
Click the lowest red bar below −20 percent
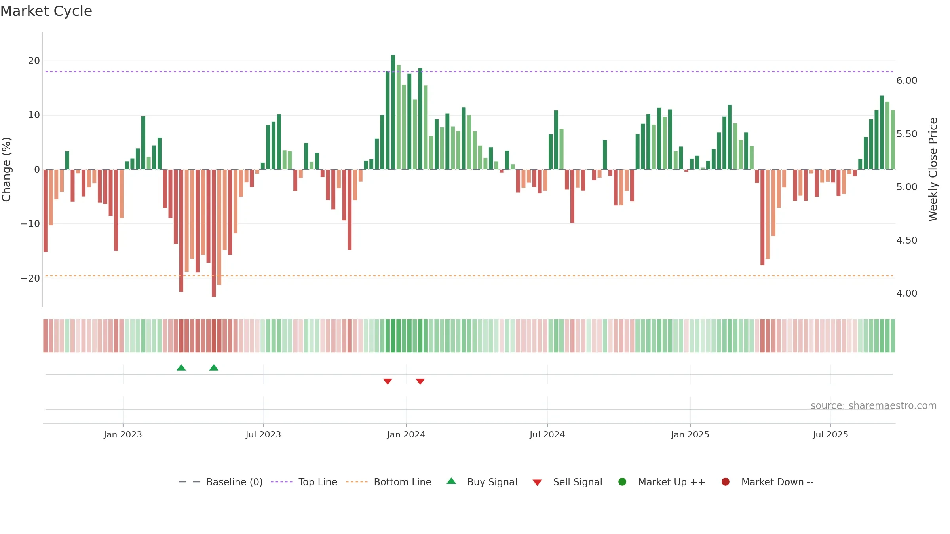coord(214,233)
